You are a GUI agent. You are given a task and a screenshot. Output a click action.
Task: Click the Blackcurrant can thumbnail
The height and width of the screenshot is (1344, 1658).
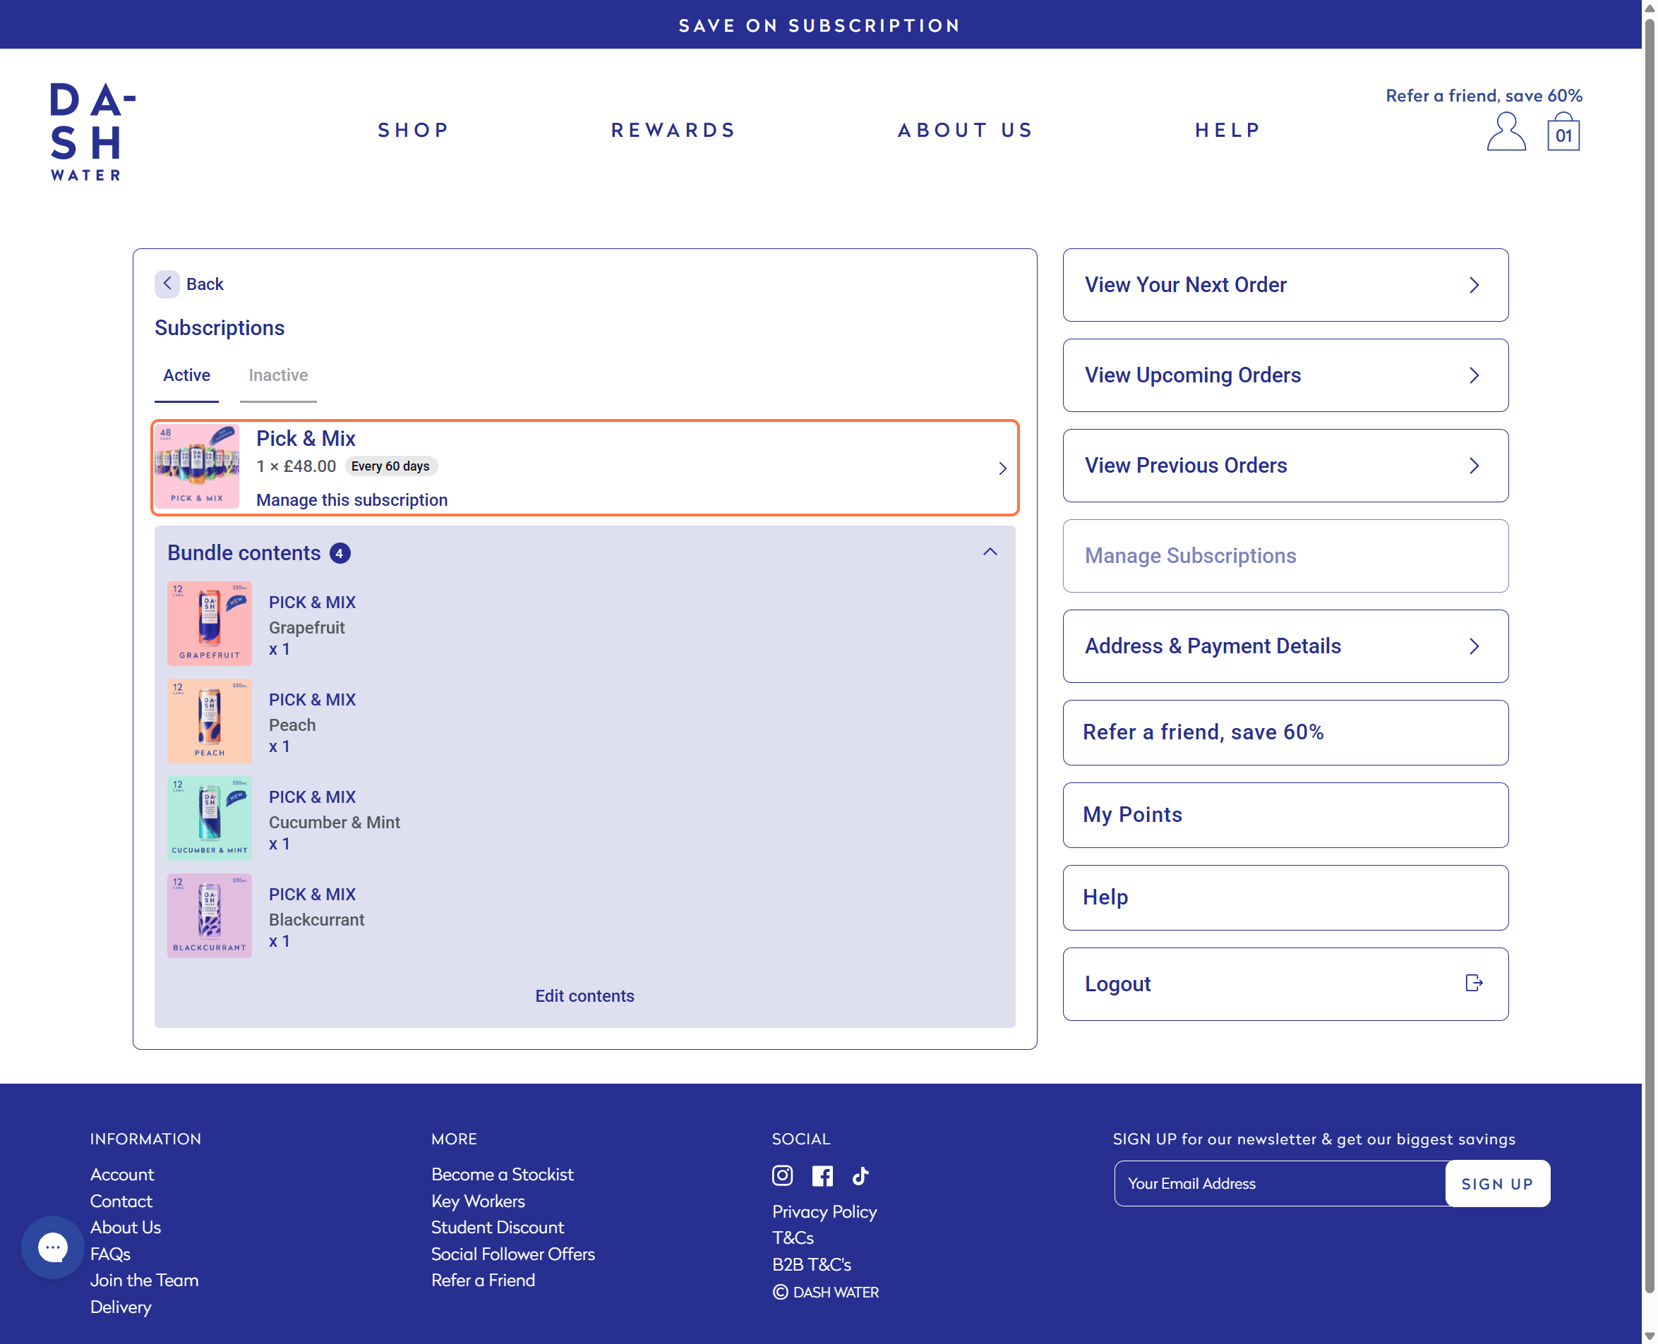point(209,916)
